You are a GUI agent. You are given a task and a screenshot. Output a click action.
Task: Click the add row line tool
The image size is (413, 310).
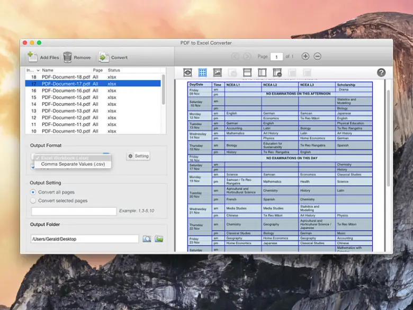pos(247,73)
